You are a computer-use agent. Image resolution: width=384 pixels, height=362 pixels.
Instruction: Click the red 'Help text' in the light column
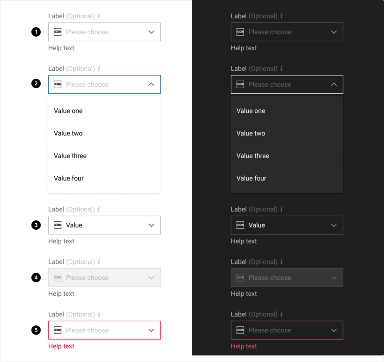click(61, 346)
